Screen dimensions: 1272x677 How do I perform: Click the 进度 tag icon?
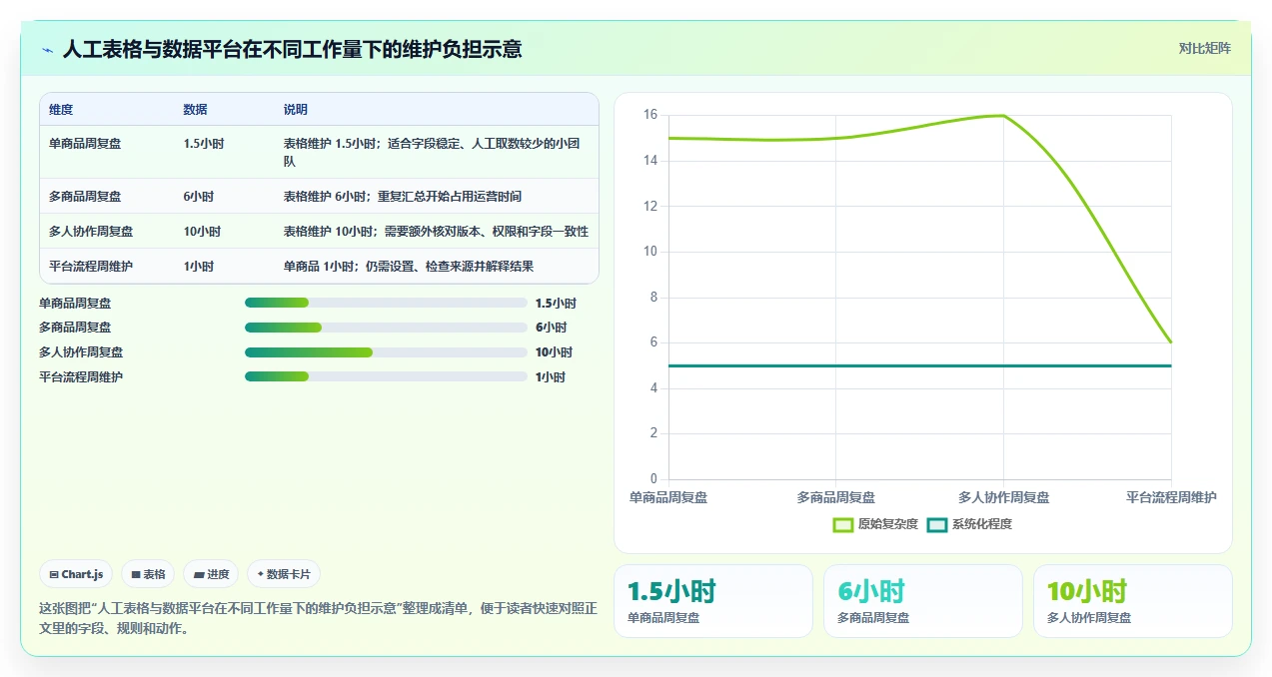[199, 574]
